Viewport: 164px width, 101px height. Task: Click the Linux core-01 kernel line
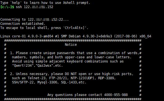pyautogui.click(x=76, y=36)
